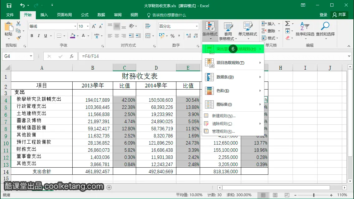Switch to the 插入 ribbon tab
This screenshot has width=354, height=199.
coord(44,15)
